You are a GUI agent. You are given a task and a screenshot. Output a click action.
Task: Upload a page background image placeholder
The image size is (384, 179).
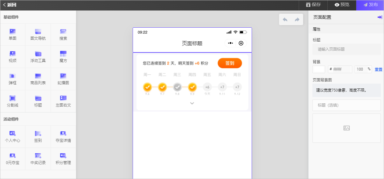[346, 128]
